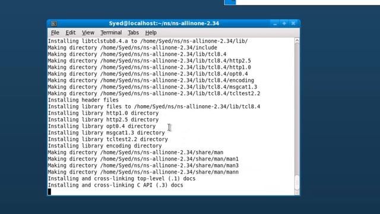
Task: Click the line 'Installing library opt0.4 directory'
Action: pyautogui.click(x=102, y=126)
